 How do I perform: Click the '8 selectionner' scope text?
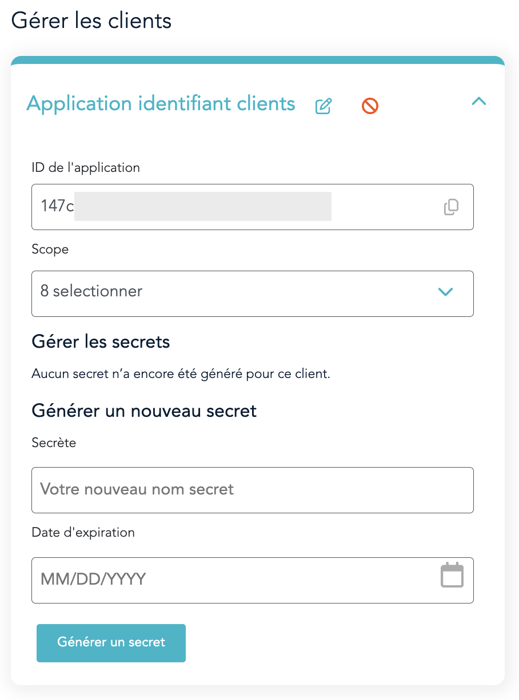point(91,291)
